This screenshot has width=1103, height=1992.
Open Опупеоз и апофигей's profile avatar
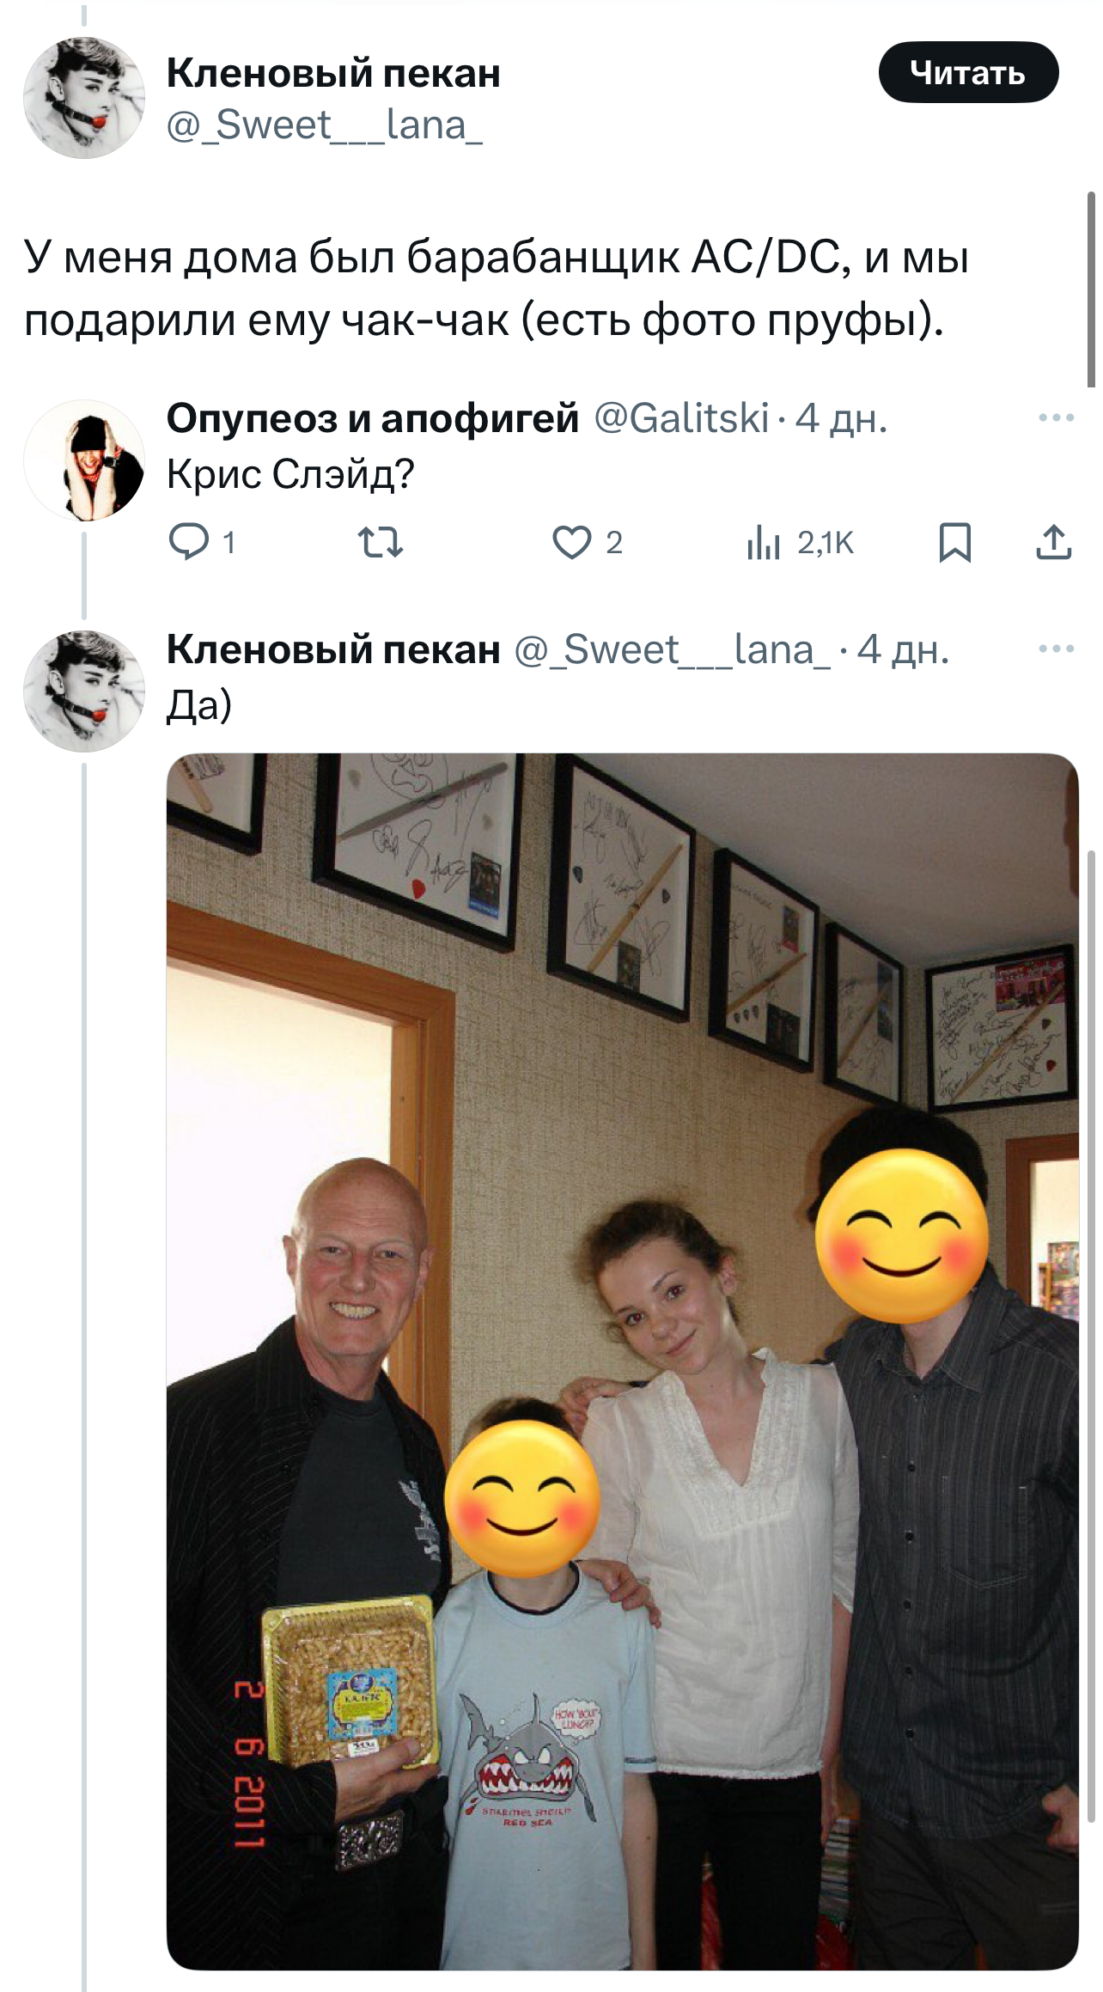[84, 460]
